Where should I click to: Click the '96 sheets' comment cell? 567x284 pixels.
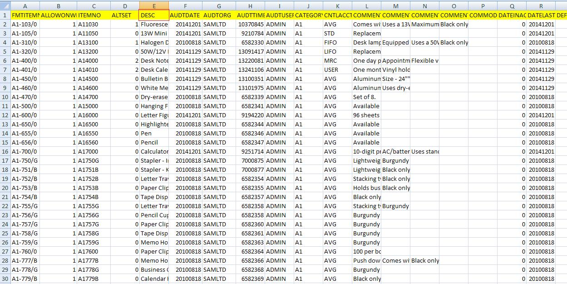366,115
